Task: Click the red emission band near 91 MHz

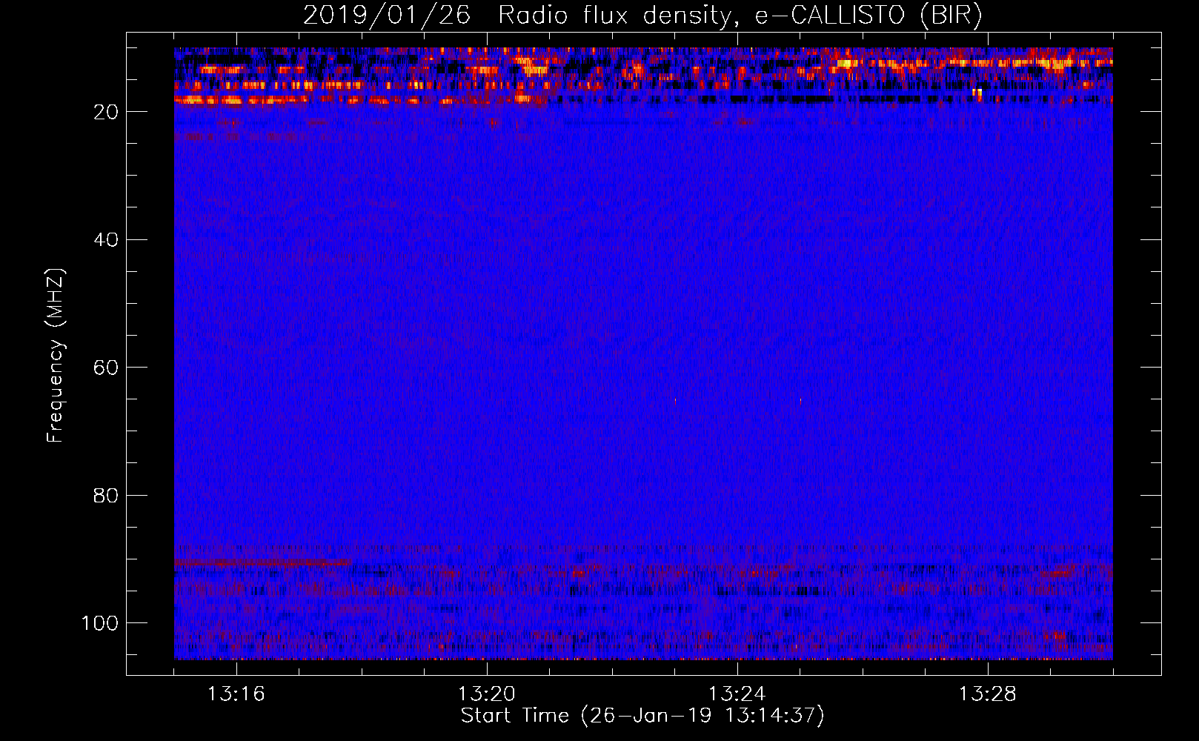Action: click(x=262, y=563)
